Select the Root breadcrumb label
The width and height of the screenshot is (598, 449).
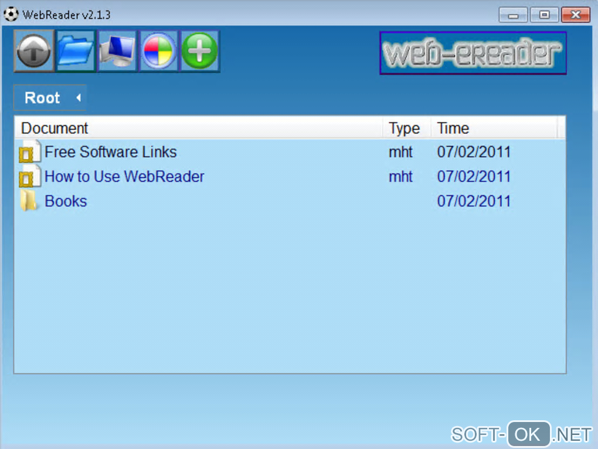coord(42,98)
